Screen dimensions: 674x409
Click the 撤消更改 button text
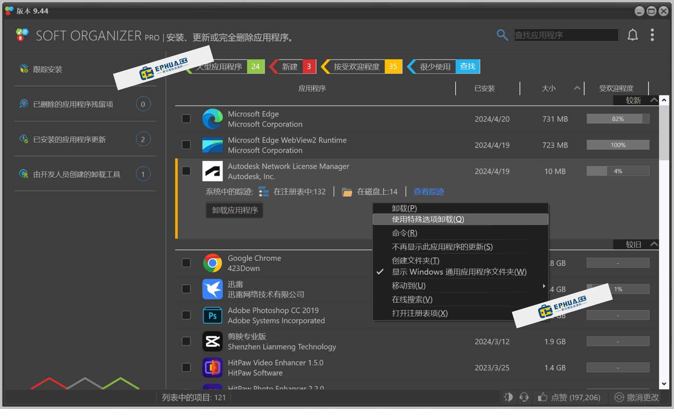(x=643, y=397)
